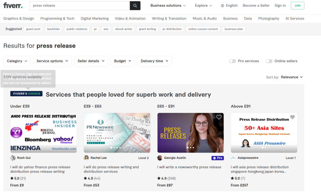Screen dimensions: 321x194
Task: Open Rachel Lee's profile avatar
Action: 86,158
